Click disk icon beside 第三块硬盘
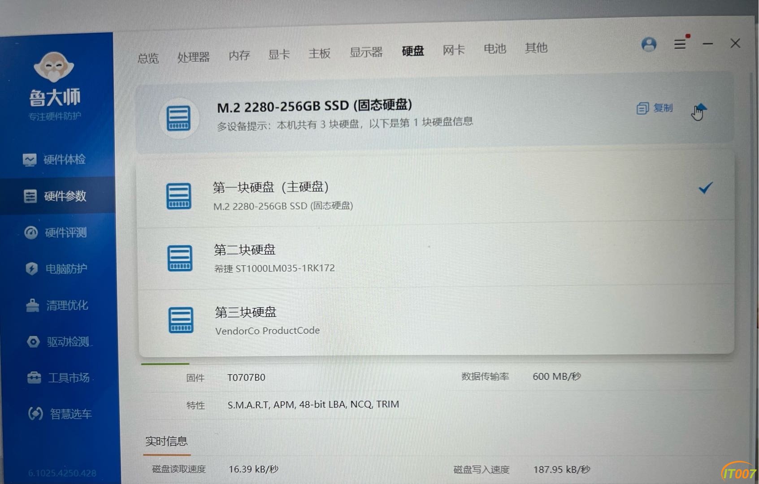 click(181, 320)
